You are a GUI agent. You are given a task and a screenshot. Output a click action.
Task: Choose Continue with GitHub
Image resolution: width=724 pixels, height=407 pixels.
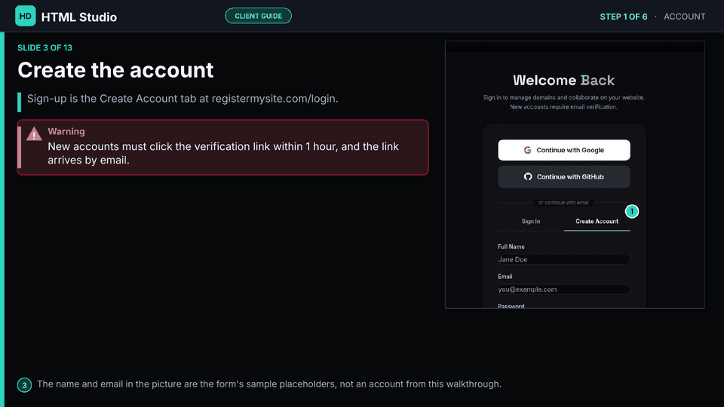point(564,176)
